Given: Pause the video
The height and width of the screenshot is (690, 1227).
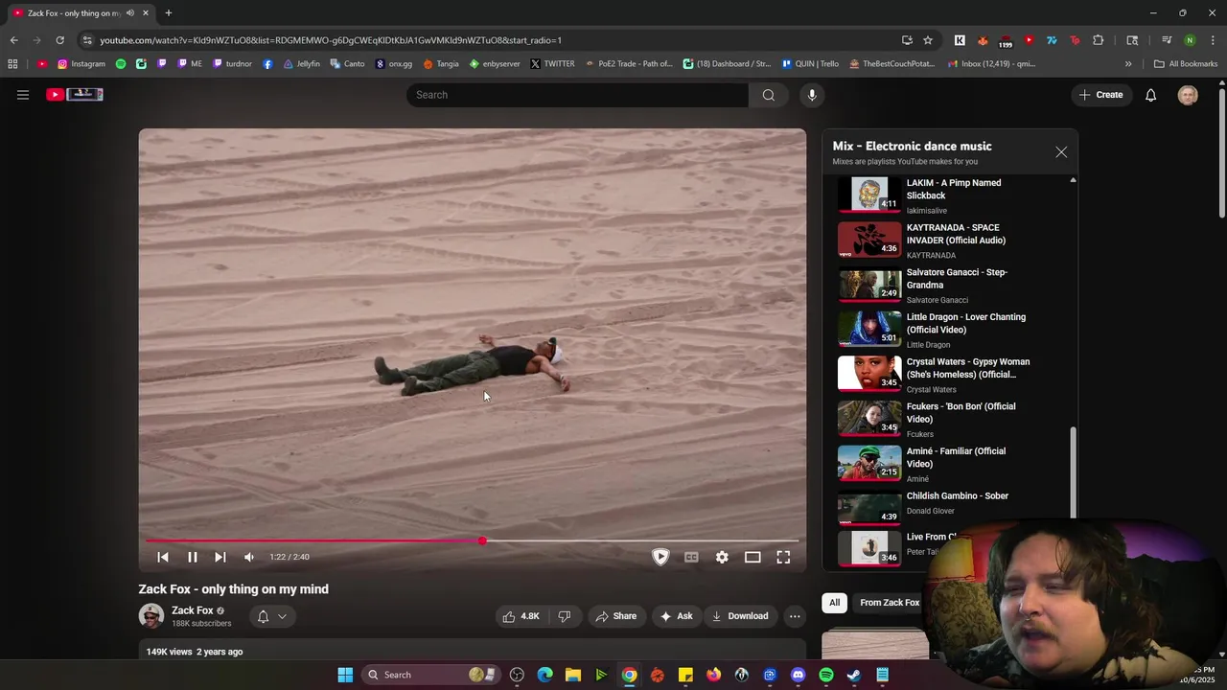Looking at the screenshot, I should [x=192, y=557].
